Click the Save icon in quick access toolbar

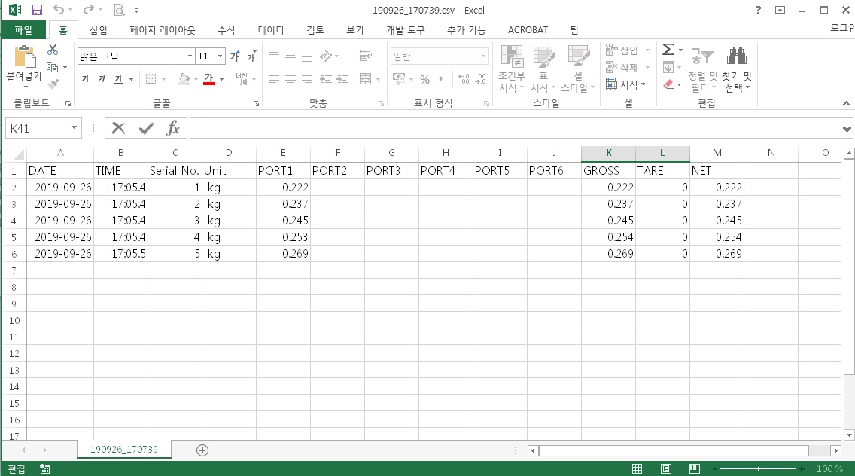37,10
